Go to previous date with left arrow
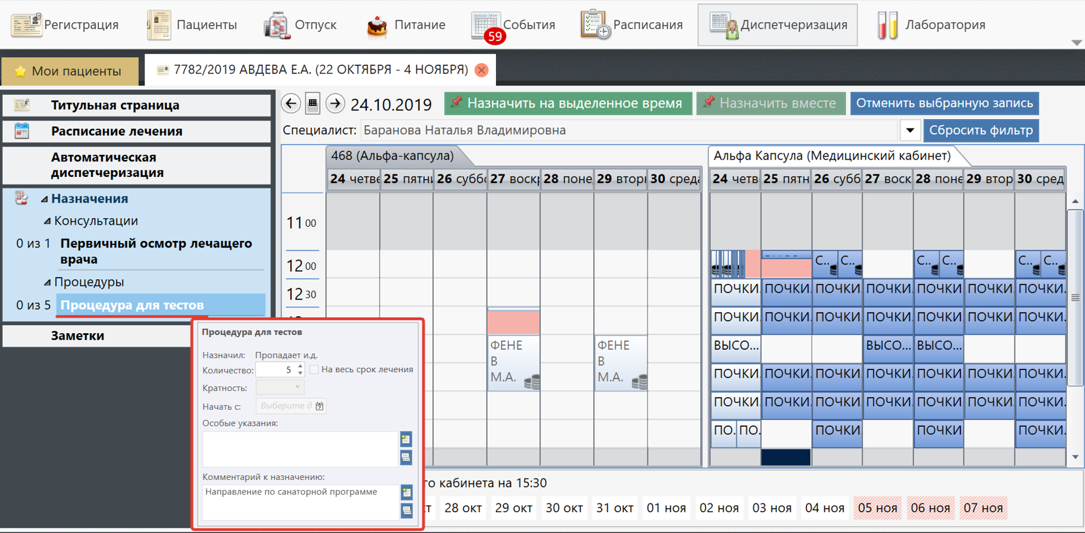This screenshot has height=533, width=1085. point(291,104)
